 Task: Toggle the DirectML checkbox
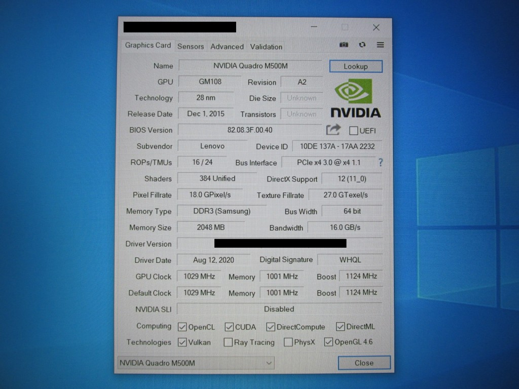click(x=340, y=327)
